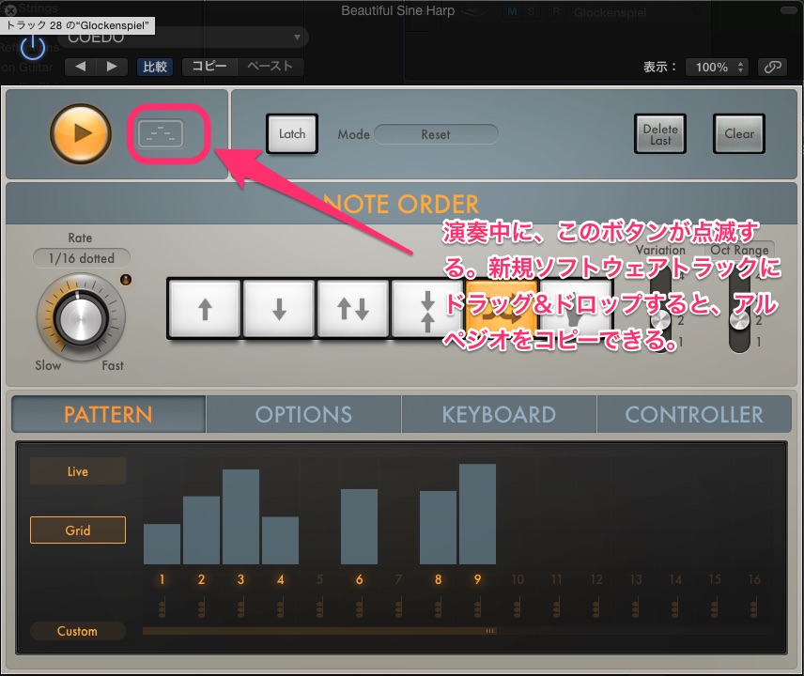Click the pattern length handle below step 9
Image resolution: width=804 pixels, height=676 pixels.
[x=490, y=631]
